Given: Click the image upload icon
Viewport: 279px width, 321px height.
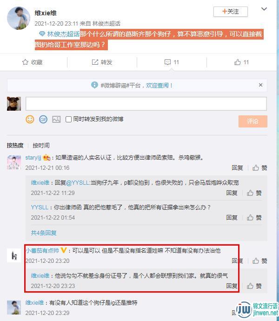Looking at the screenshot, I should 56,119.
